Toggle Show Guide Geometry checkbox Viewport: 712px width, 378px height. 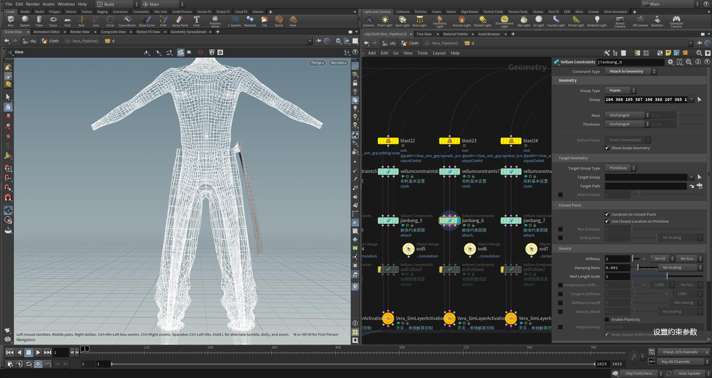coord(607,148)
